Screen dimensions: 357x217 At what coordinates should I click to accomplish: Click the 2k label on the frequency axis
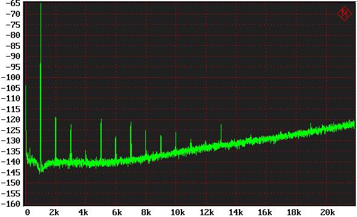point(54,212)
